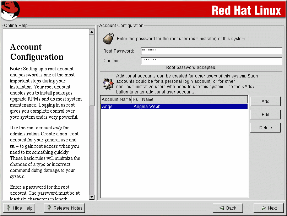
Task: Click the Red Hat shadowman logo
Action: pos(10,10)
